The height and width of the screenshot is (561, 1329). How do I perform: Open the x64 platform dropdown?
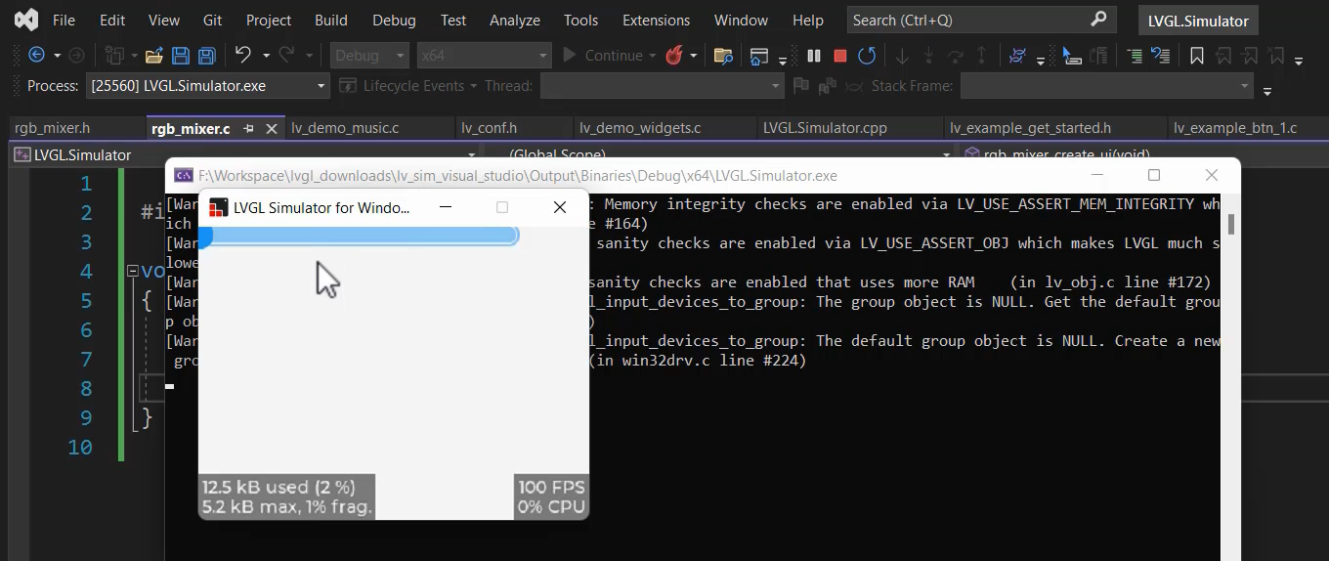(484, 56)
